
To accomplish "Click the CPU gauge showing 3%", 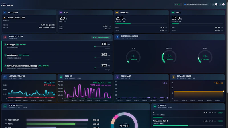I will 133,56.
